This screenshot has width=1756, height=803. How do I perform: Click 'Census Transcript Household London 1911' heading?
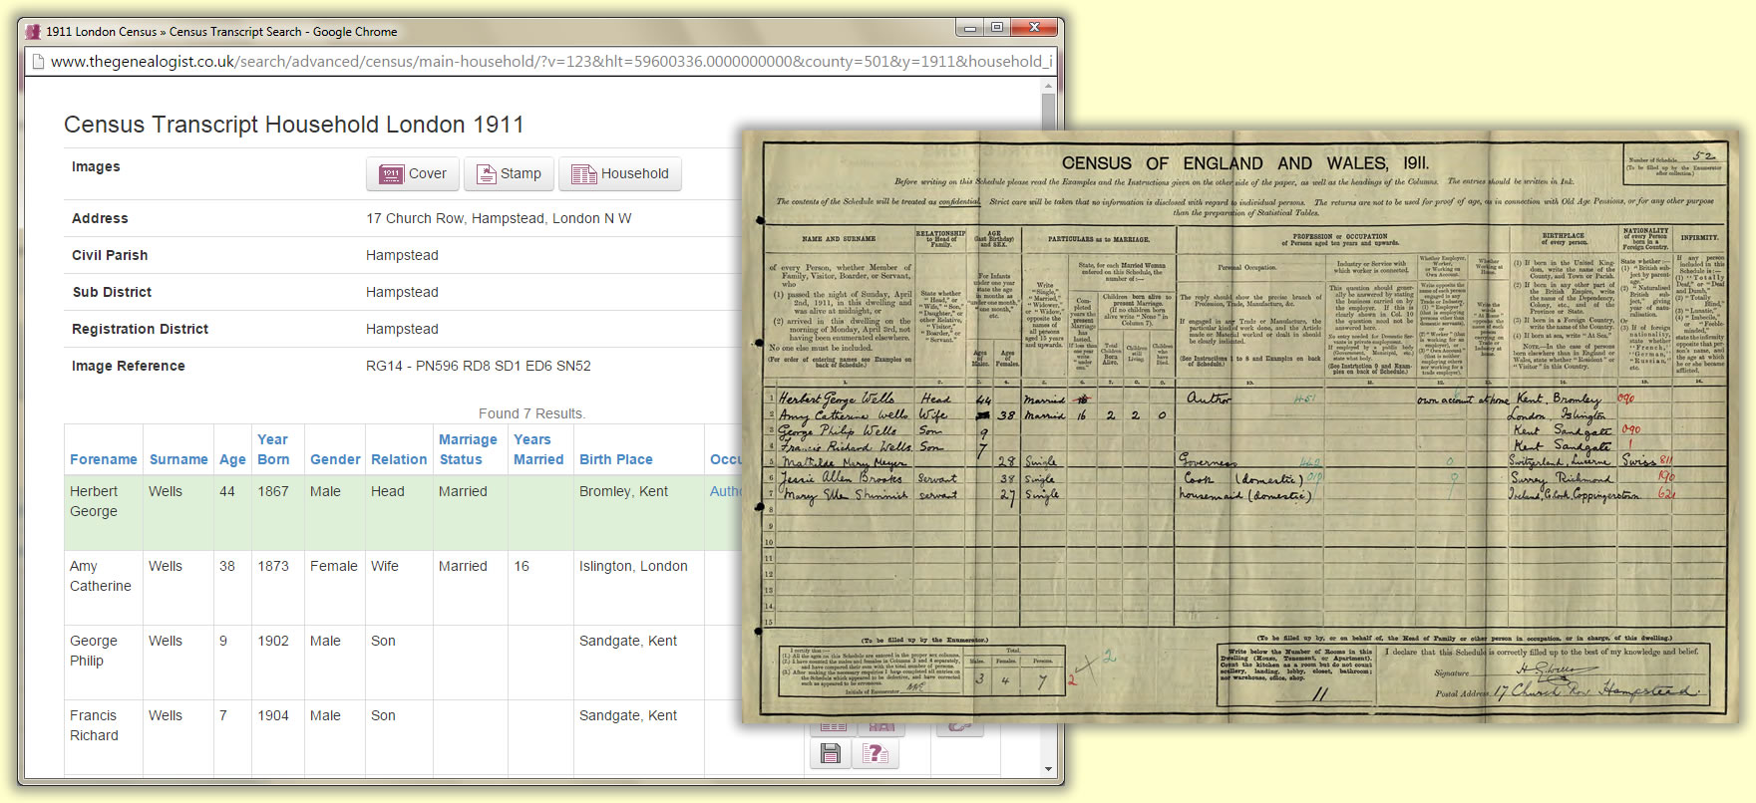tap(294, 125)
